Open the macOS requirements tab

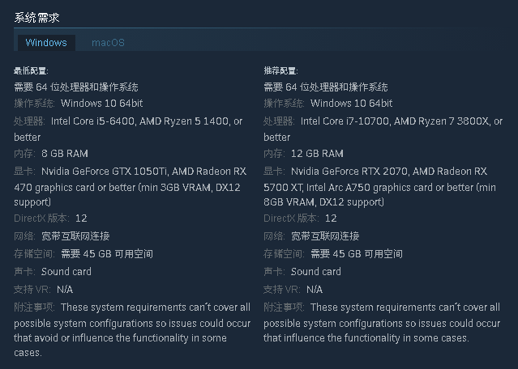click(x=108, y=43)
